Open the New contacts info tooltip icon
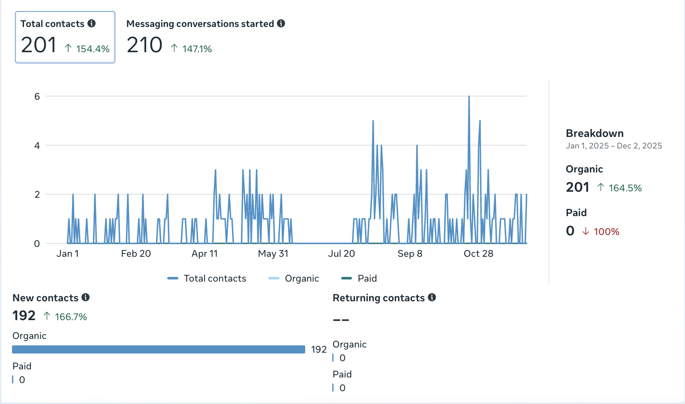 click(86, 297)
